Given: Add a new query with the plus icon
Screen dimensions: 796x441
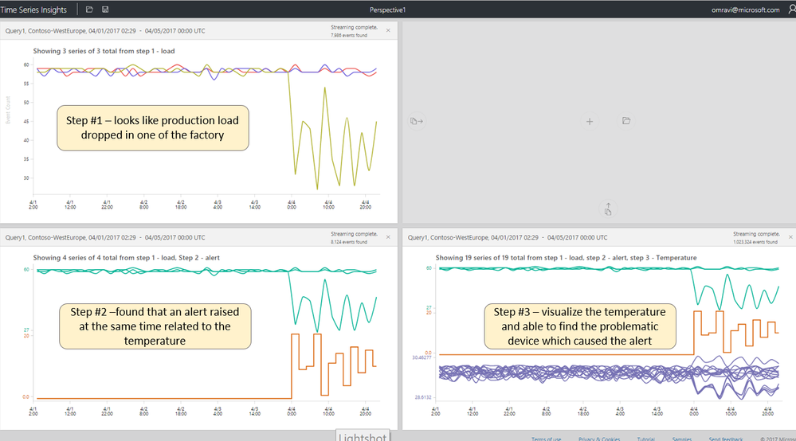Looking at the screenshot, I should [x=590, y=122].
